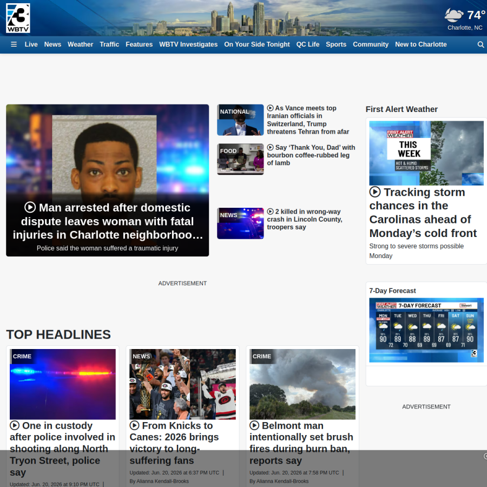
Task: Open From Knicks to Canes article
Action: pyautogui.click(x=174, y=443)
